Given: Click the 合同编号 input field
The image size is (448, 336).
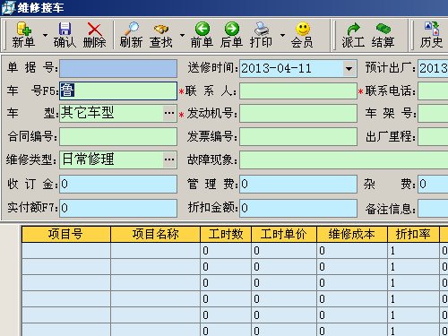Looking at the screenshot, I should click(118, 136).
